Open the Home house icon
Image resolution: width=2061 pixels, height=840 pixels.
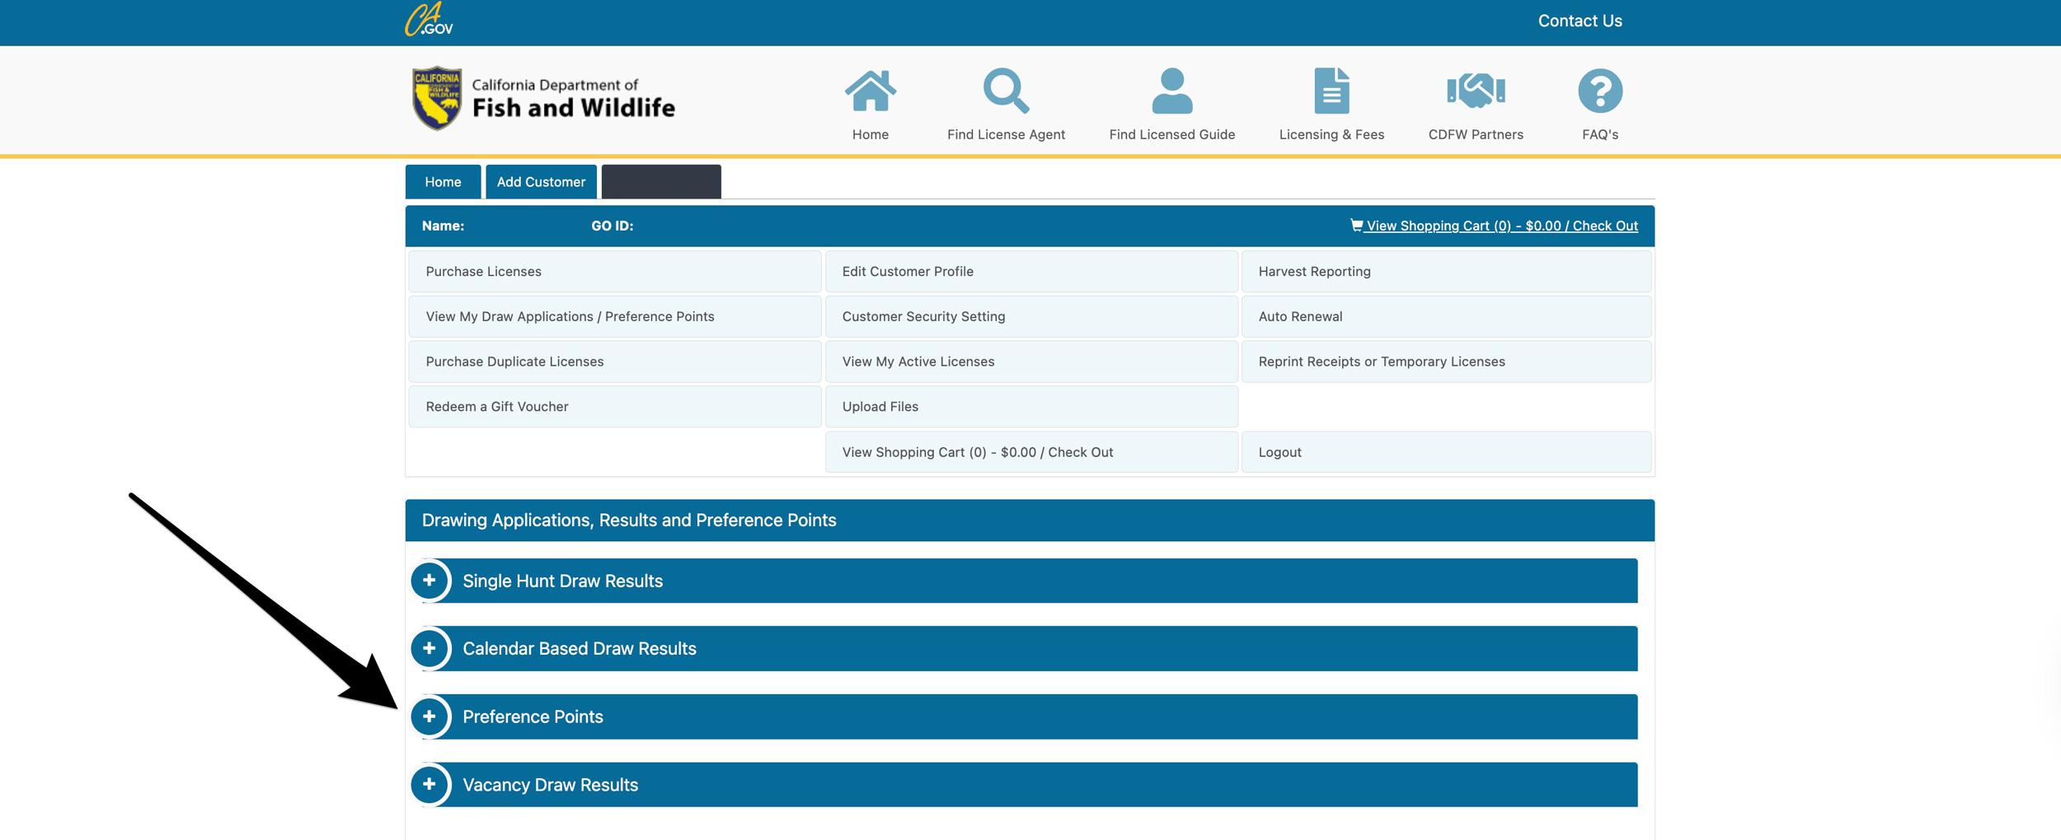pyautogui.click(x=870, y=91)
